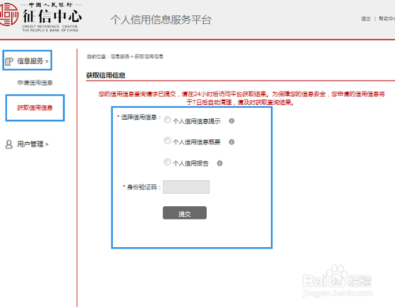Click the 征信中心 logo text
This screenshot has width=395, height=307.
coord(52,17)
